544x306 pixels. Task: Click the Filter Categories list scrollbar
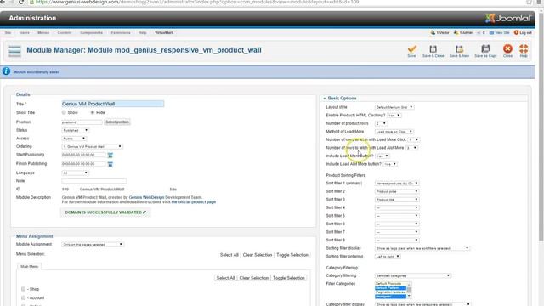409,290
